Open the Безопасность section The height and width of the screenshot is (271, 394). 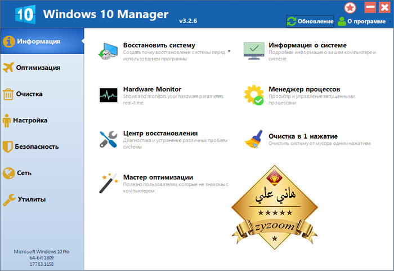pyautogui.click(x=42, y=146)
